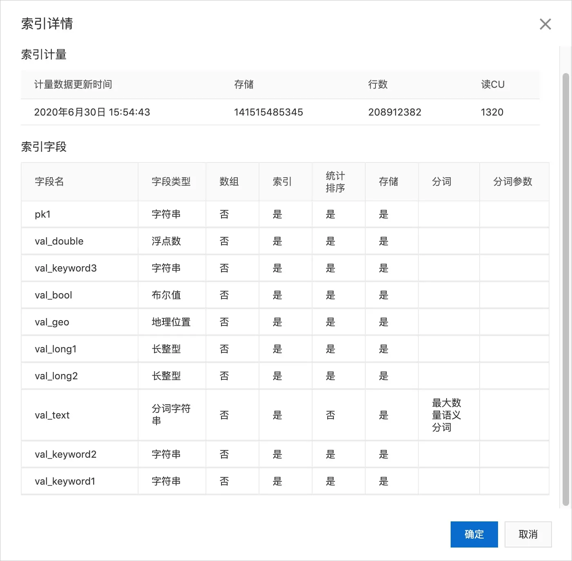
Task: Click the 取消 button
Action: [x=528, y=534]
